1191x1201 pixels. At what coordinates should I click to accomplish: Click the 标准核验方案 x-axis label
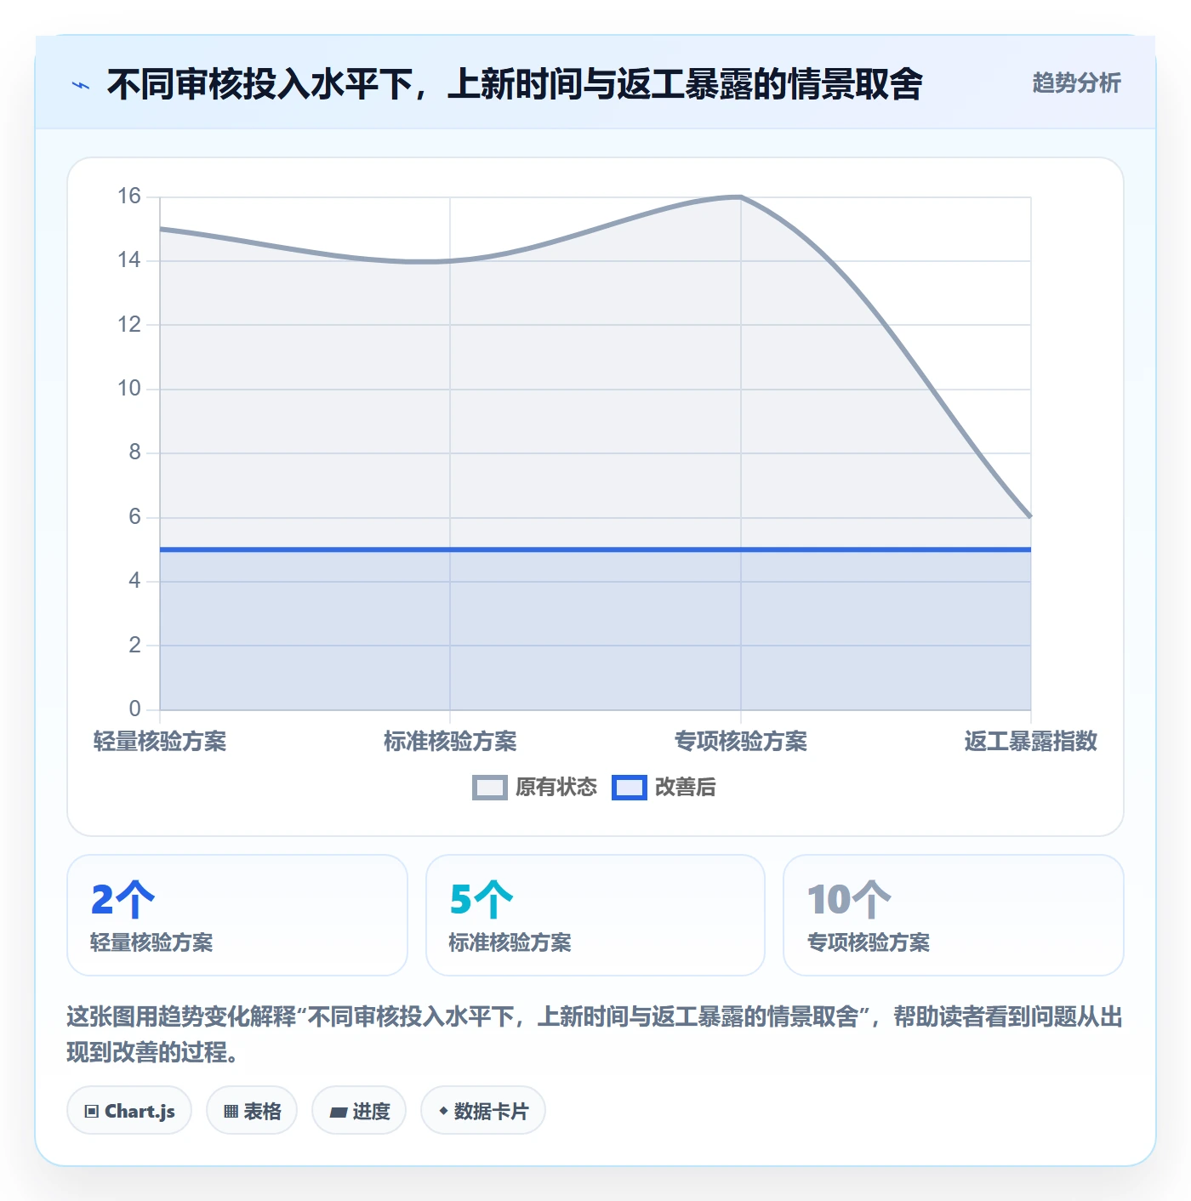coord(450,741)
